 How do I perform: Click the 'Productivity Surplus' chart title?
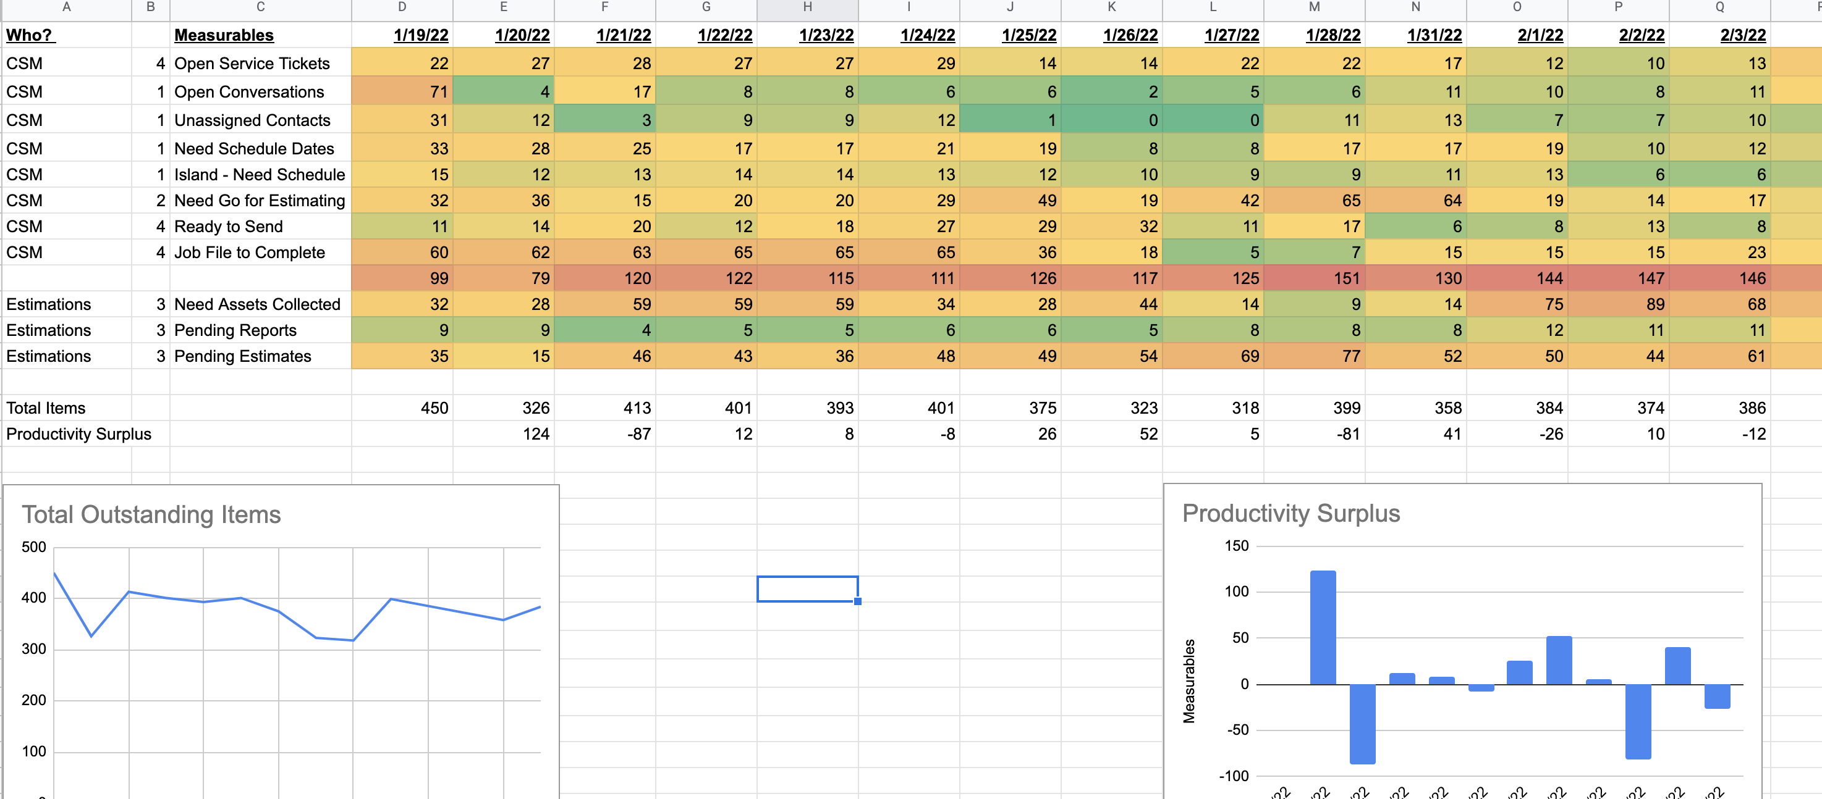tap(1291, 513)
